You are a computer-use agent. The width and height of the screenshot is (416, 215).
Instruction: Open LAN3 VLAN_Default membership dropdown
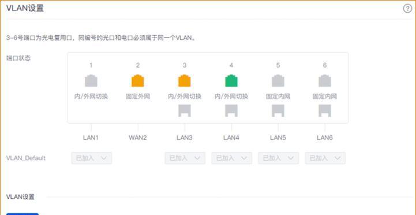coord(185,158)
